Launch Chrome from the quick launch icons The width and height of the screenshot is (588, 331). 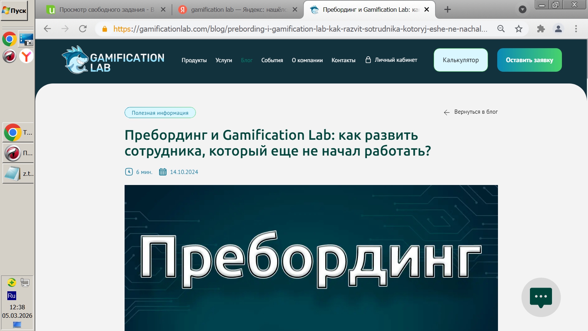[x=9, y=39]
